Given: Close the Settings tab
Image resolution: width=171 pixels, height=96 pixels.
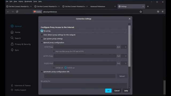Looking at the screenshot, I should click(x=143, y=6).
